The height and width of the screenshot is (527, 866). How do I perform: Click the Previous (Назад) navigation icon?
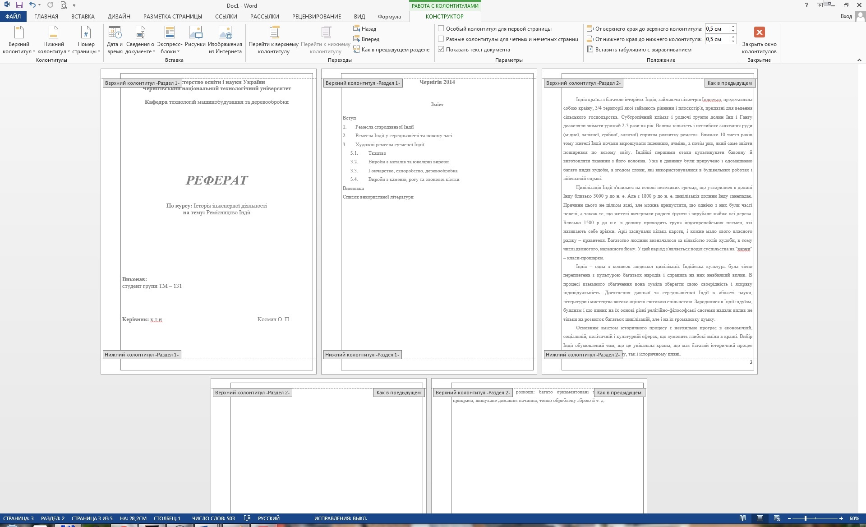356,28
